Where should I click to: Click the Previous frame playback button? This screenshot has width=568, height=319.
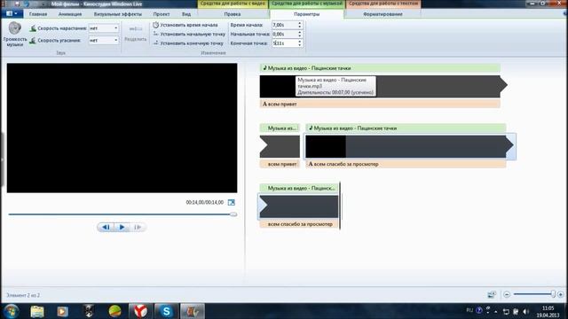(106, 227)
